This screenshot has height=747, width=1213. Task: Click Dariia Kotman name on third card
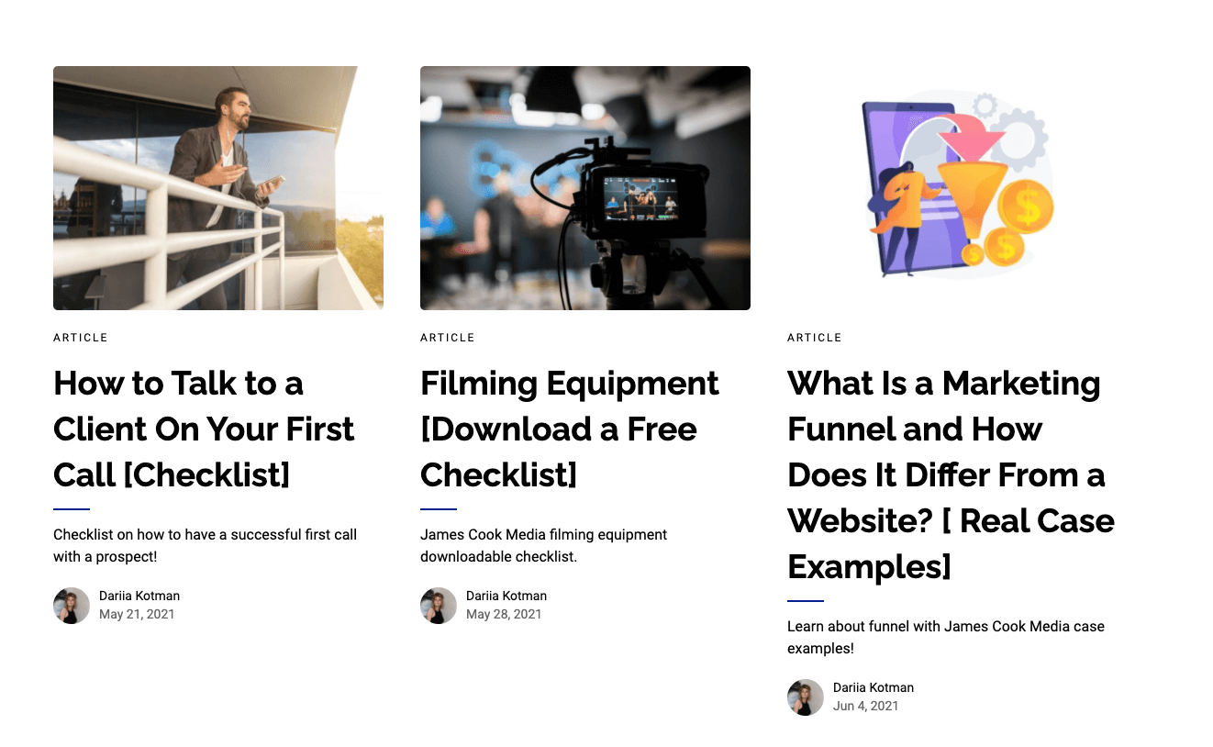[874, 687]
